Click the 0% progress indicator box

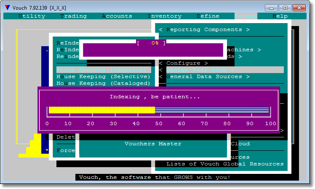(x=152, y=43)
